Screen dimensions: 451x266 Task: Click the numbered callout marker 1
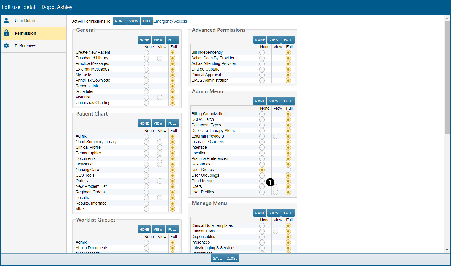coord(270,182)
